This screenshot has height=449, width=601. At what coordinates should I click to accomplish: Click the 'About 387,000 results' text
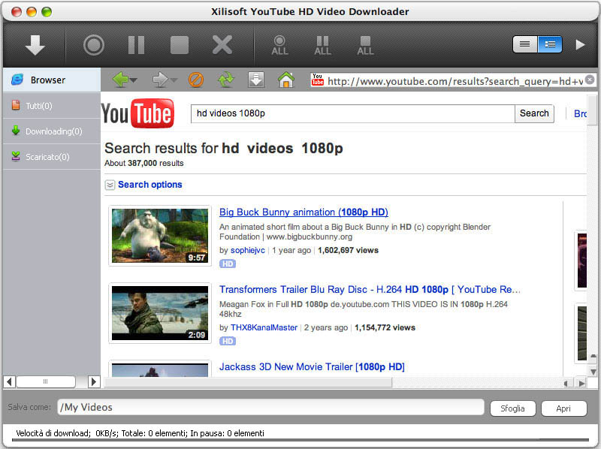[x=144, y=163]
